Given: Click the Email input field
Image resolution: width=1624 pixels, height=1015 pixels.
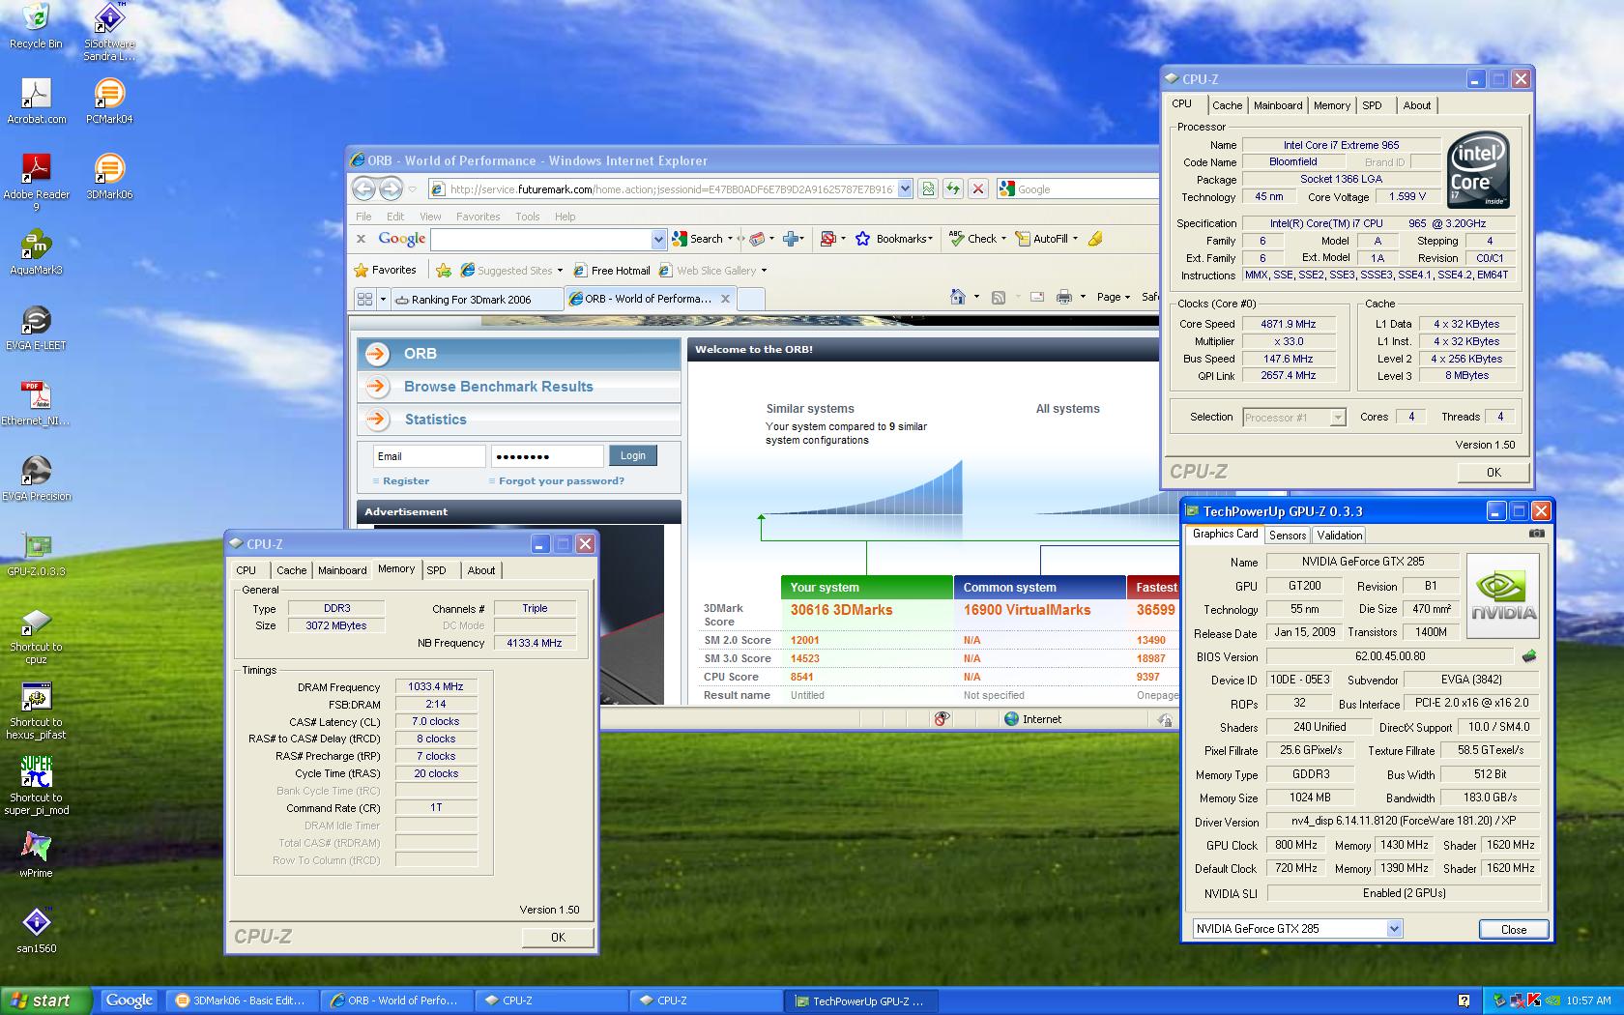Looking at the screenshot, I should click(x=429, y=456).
